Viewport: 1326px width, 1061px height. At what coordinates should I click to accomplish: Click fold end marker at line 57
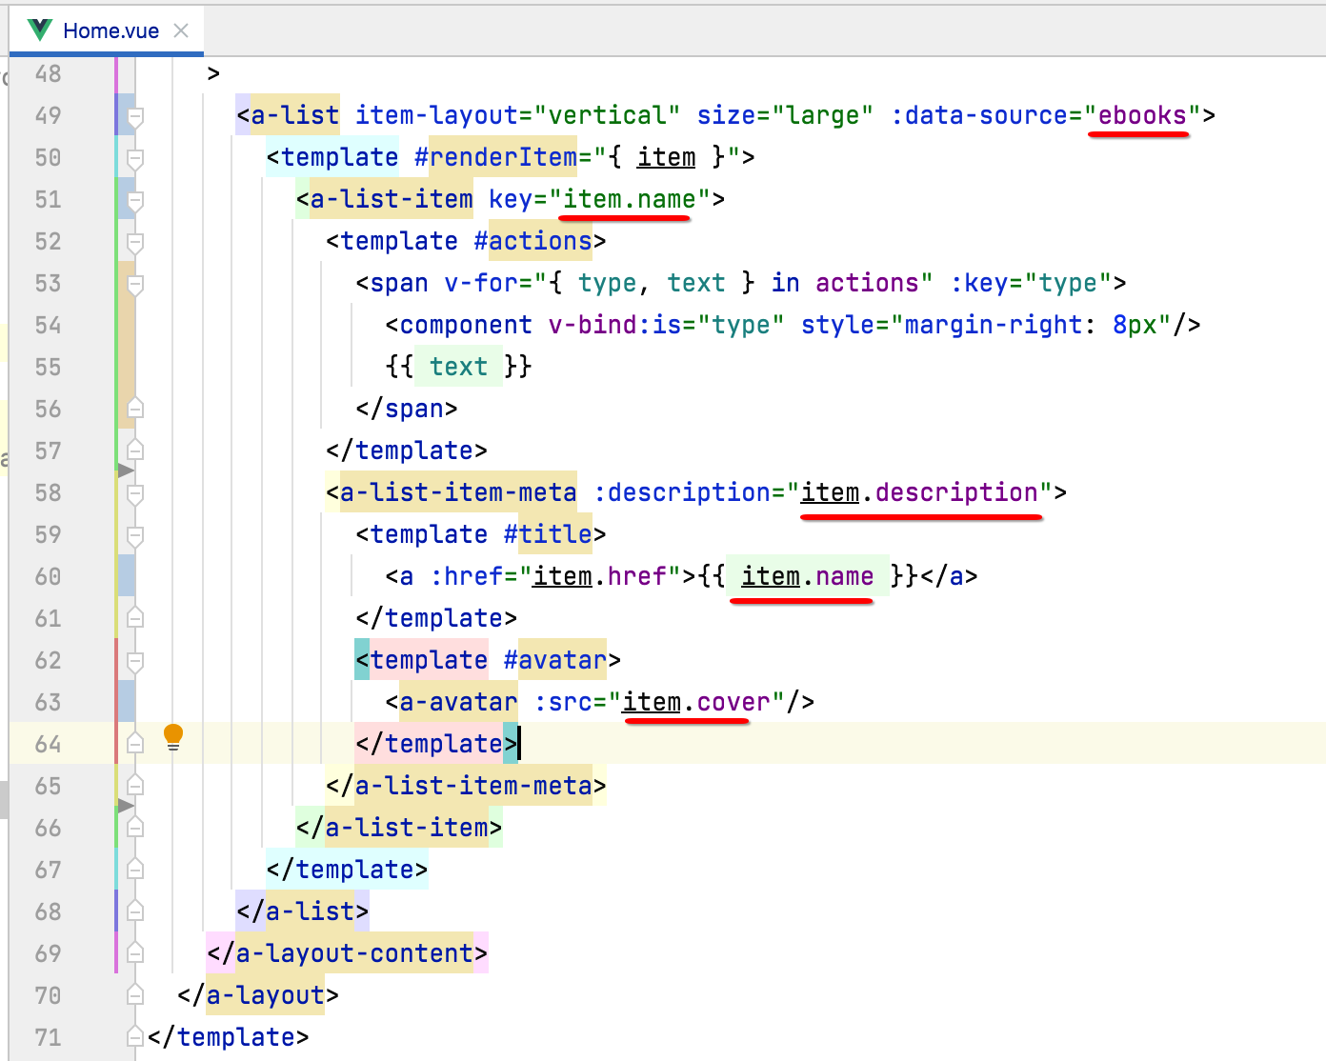point(135,450)
